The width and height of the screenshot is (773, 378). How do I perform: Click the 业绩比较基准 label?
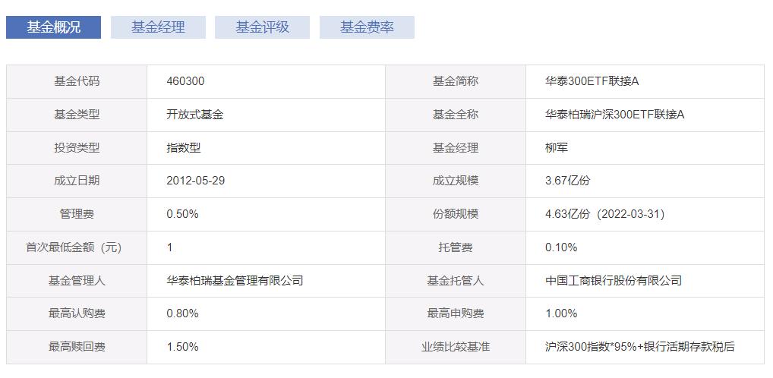(x=456, y=347)
